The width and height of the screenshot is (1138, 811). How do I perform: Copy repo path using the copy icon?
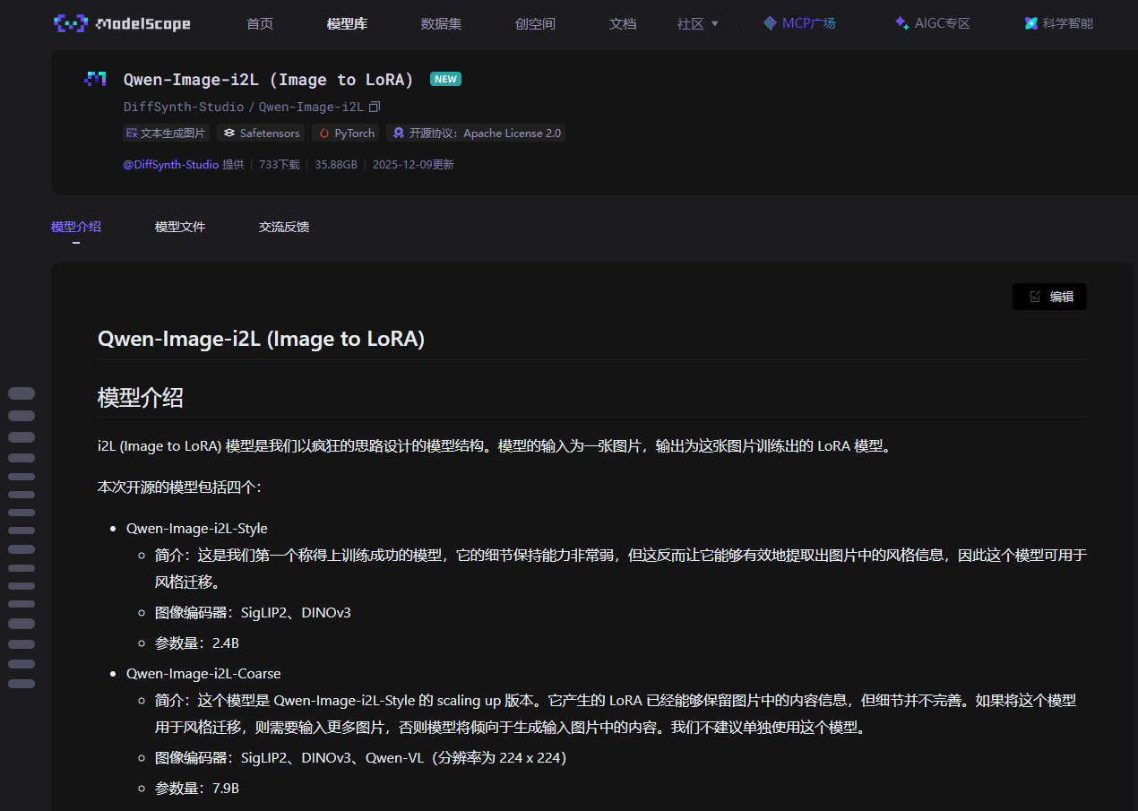tap(375, 106)
